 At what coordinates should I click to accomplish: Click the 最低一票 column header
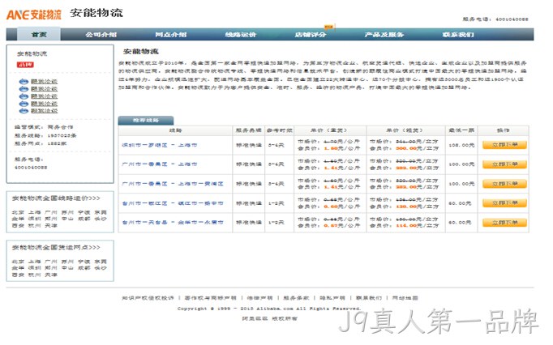point(461,130)
